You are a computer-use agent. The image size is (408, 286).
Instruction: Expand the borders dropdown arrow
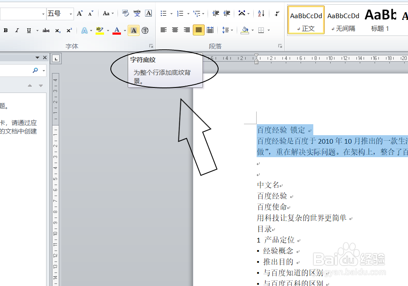pyautogui.click(x=268, y=30)
